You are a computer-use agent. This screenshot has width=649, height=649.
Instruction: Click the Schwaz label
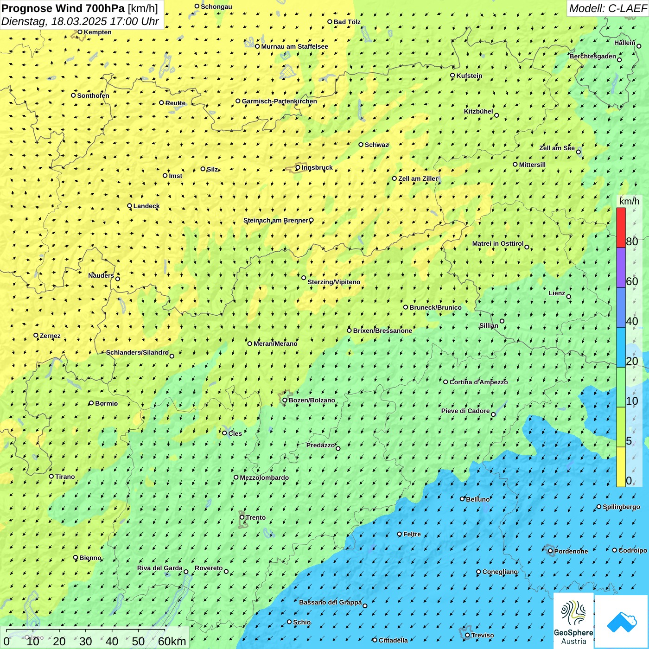[376, 145]
